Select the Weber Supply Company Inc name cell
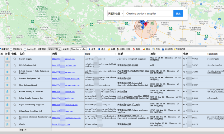The height and width of the screenshot is (134, 224). coord(35,98)
